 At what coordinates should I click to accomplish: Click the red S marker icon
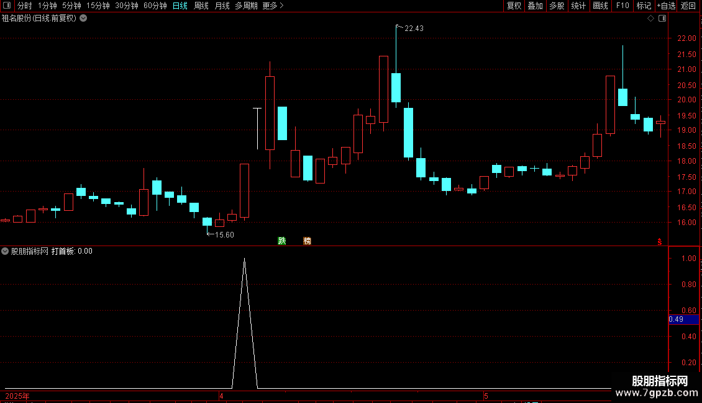[x=660, y=242]
